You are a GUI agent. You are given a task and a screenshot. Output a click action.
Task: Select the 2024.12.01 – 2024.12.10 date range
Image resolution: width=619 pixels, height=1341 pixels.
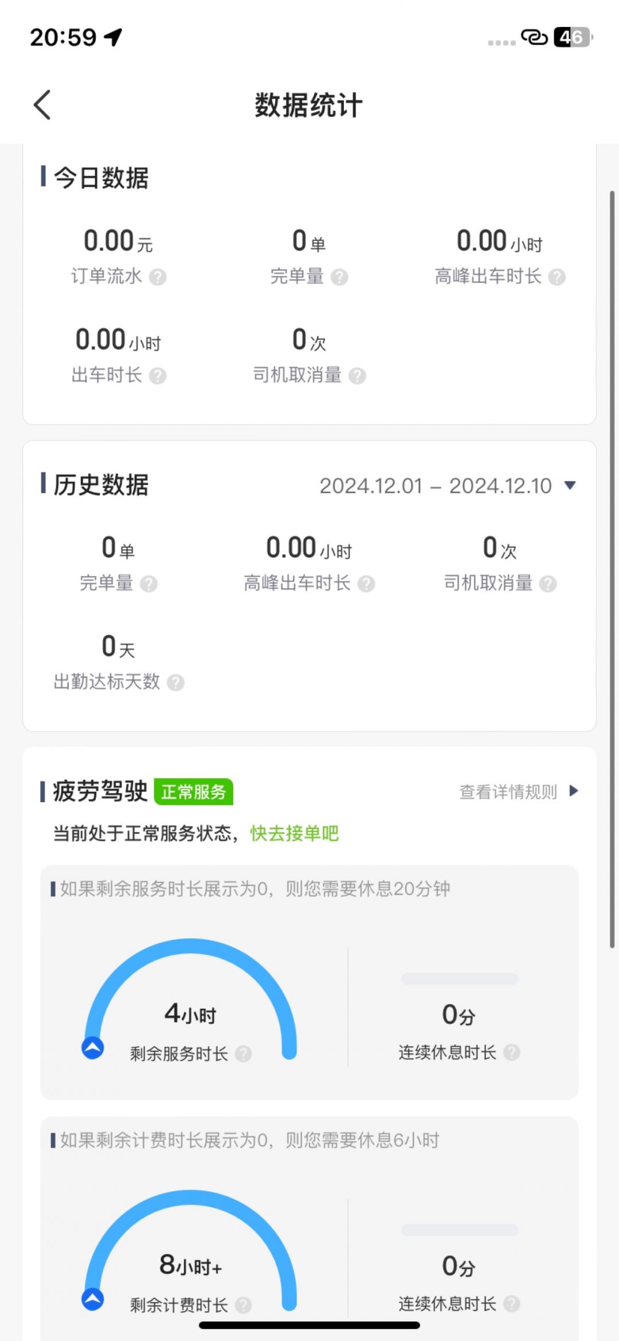[435, 486]
